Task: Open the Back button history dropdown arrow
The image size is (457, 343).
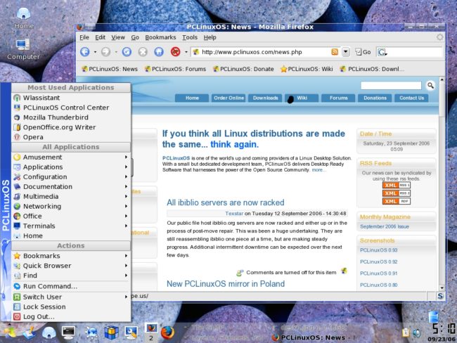Action: (x=95, y=52)
